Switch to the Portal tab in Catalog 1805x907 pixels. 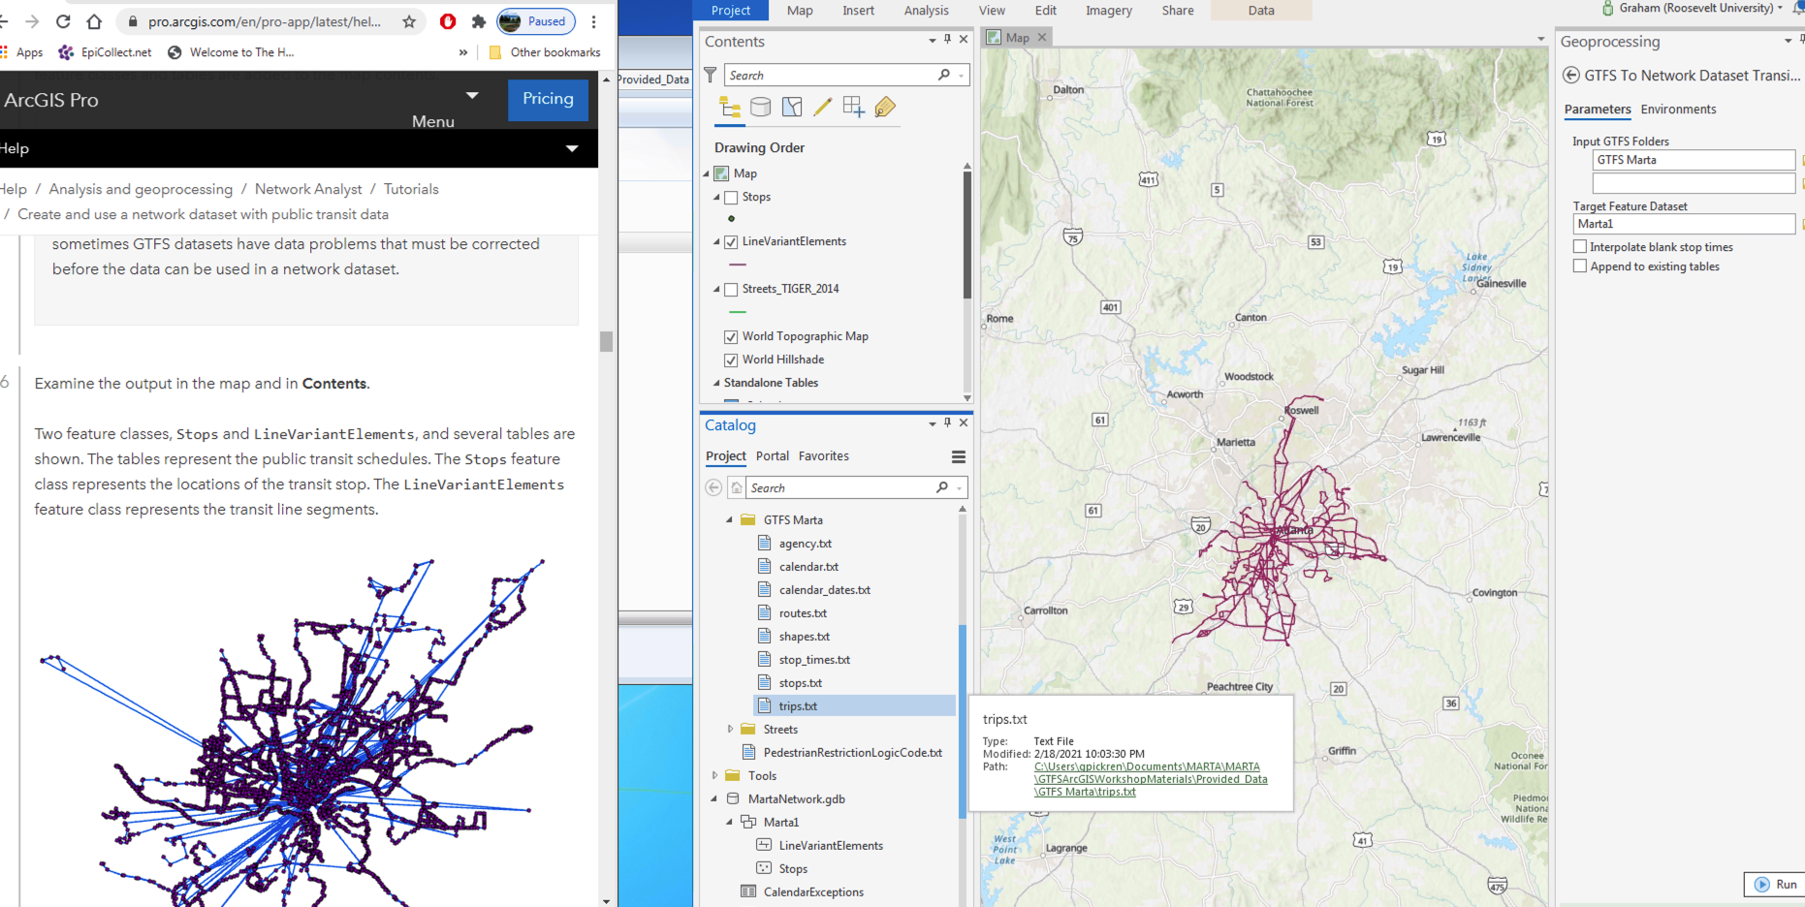773,456
